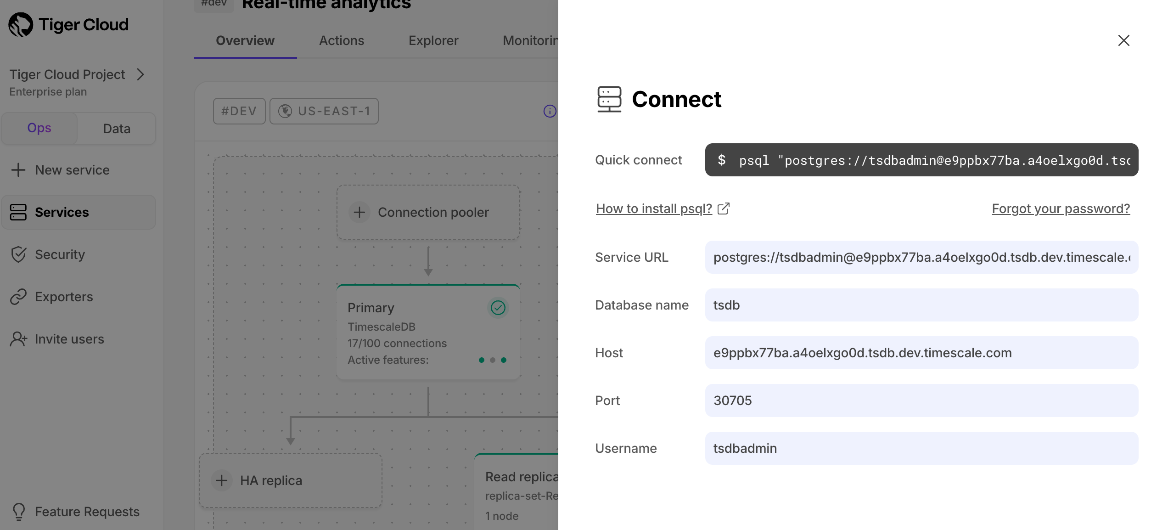
Task: Click the Tiger Cloud logo
Action: click(68, 24)
